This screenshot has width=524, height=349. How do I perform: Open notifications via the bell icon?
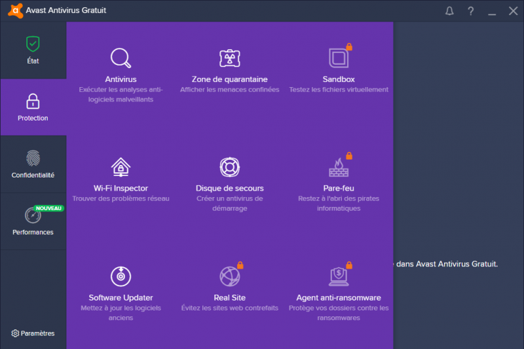click(x=449, y=11)
